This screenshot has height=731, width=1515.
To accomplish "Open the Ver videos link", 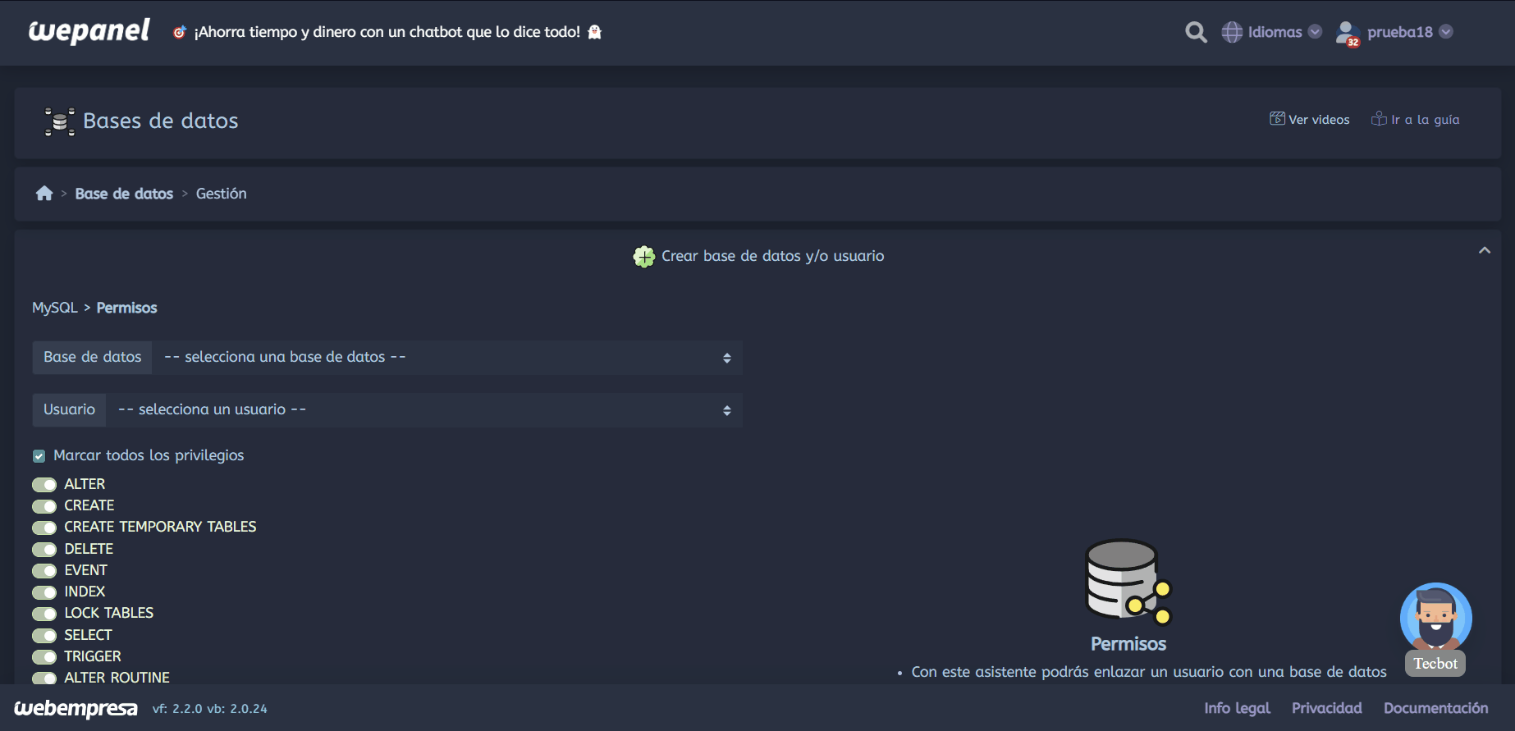I will (1310, 120).
